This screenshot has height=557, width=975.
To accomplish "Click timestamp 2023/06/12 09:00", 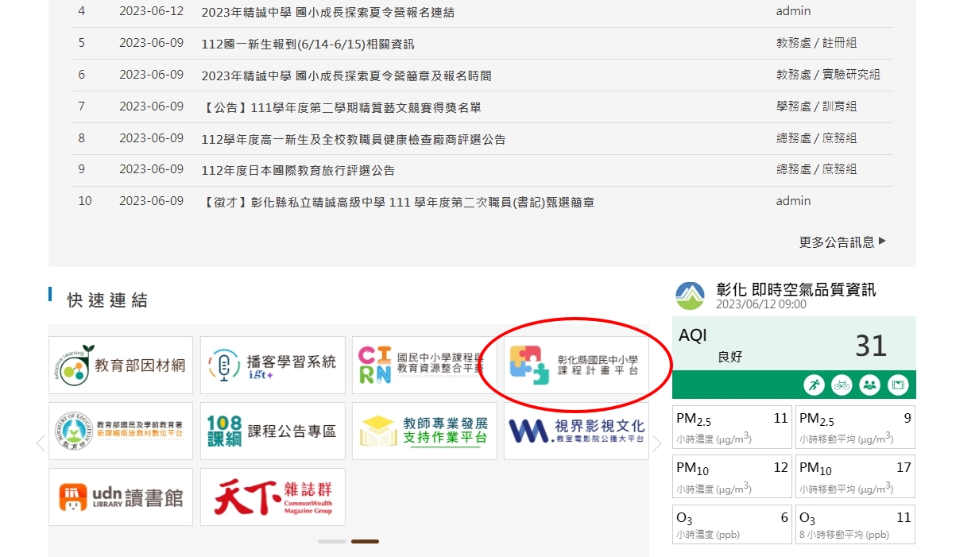I will pos(761,304).
